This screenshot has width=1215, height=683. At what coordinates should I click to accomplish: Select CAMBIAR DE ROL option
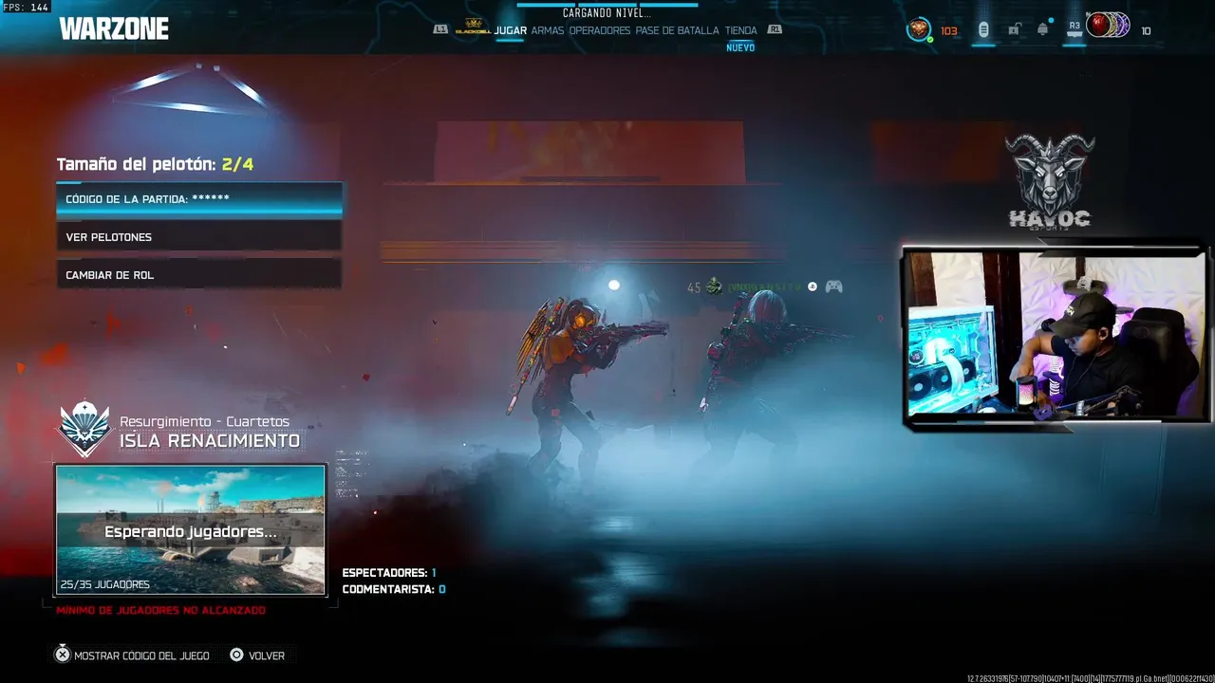199,275
